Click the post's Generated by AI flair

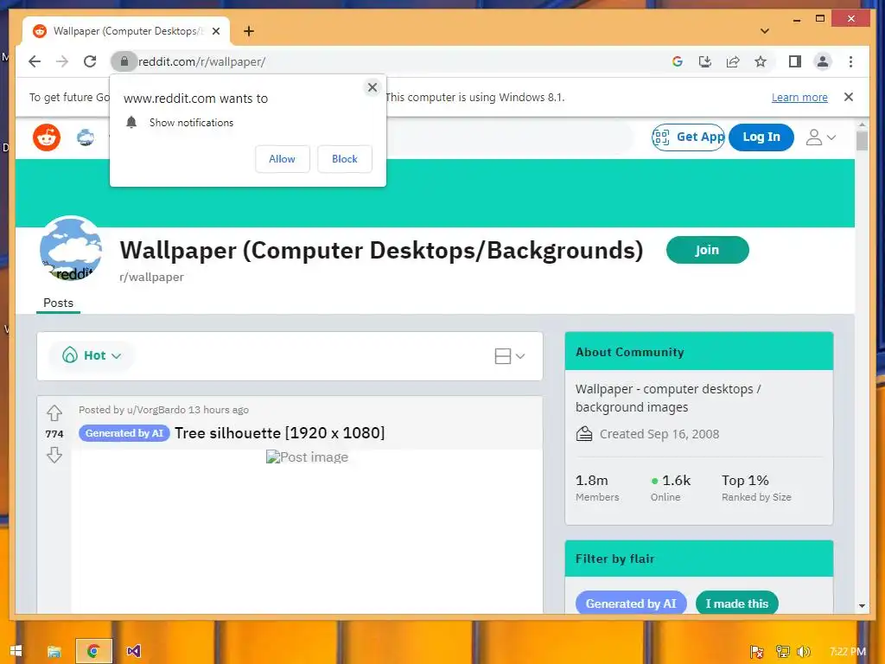point(124,433)
